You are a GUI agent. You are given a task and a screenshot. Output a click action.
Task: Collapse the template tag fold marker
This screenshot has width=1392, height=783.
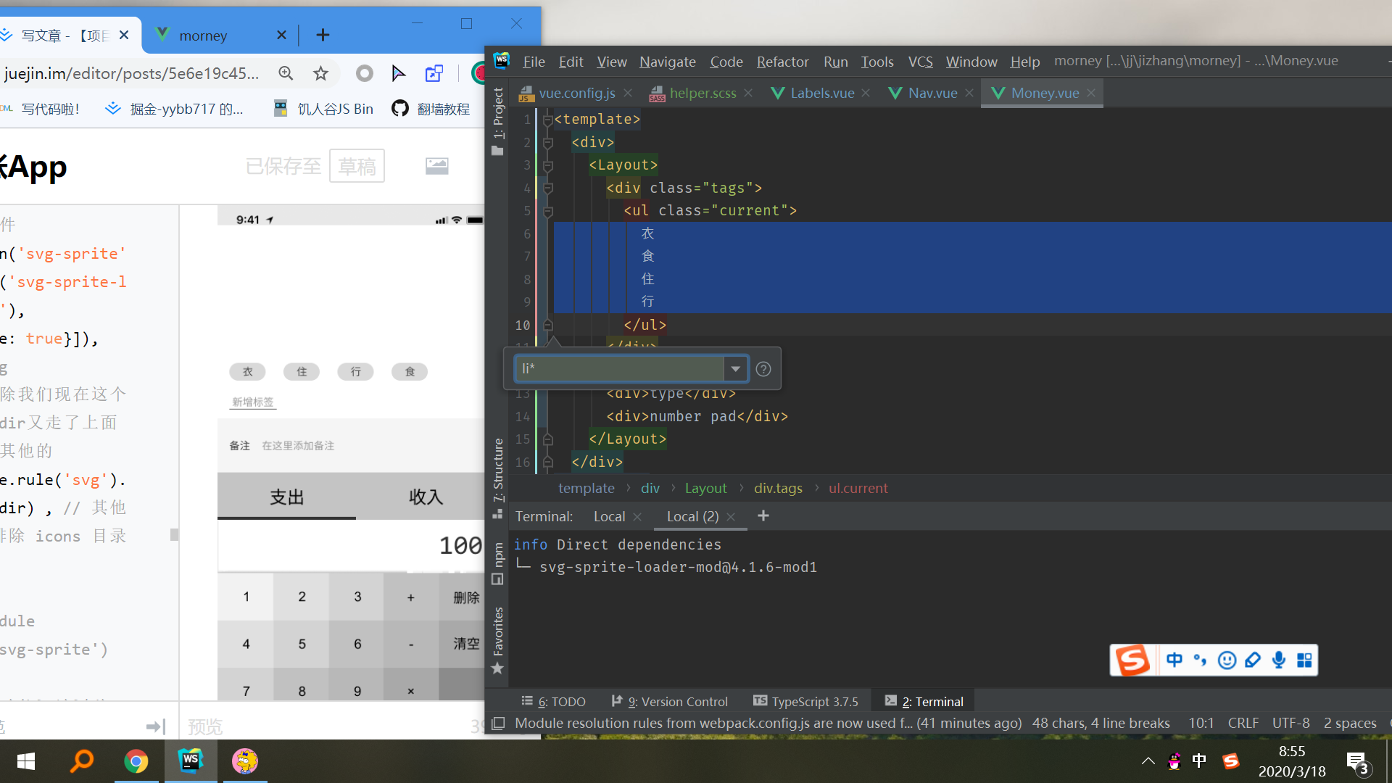pos(548,120)
